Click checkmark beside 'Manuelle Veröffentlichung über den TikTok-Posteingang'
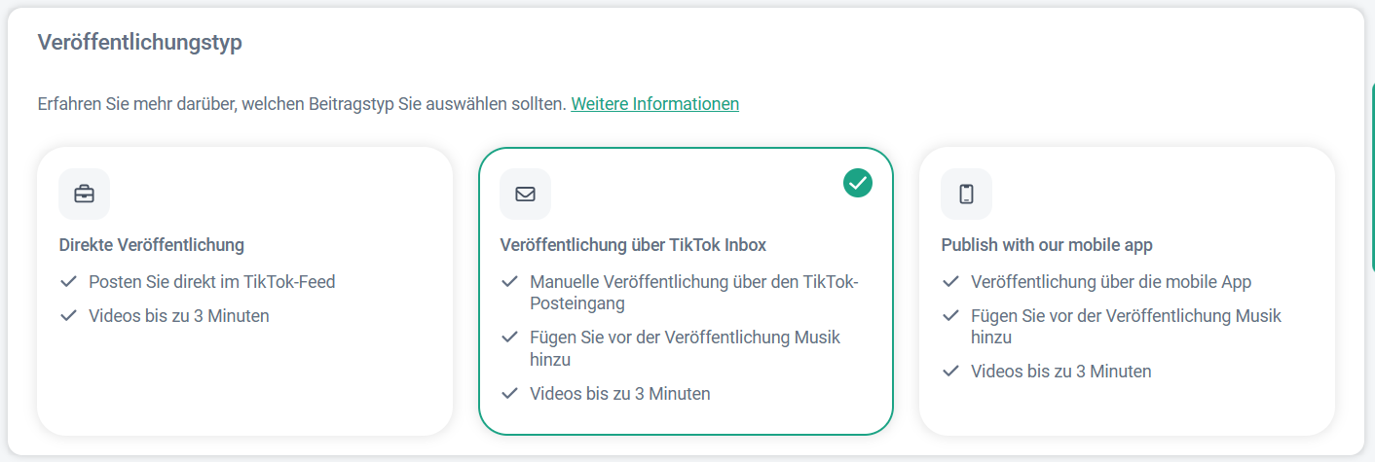 [509, 282]
